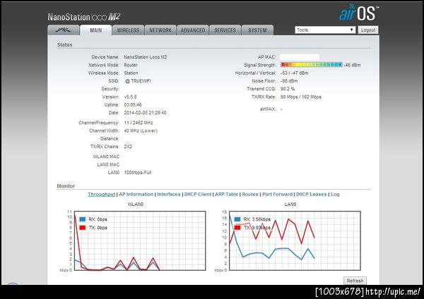This screenshot has height=299, width=424.
Task: Click the Uptime value 03:05:46
Action: [x=133, y=104]
